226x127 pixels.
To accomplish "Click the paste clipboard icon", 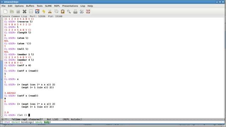I will (x=63, y=12).
